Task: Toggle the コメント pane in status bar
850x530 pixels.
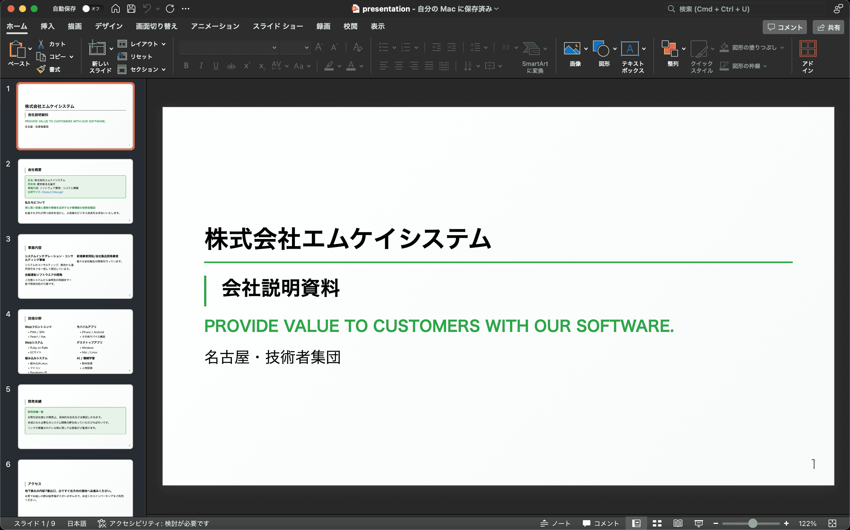Action: (x=601, y=523)
